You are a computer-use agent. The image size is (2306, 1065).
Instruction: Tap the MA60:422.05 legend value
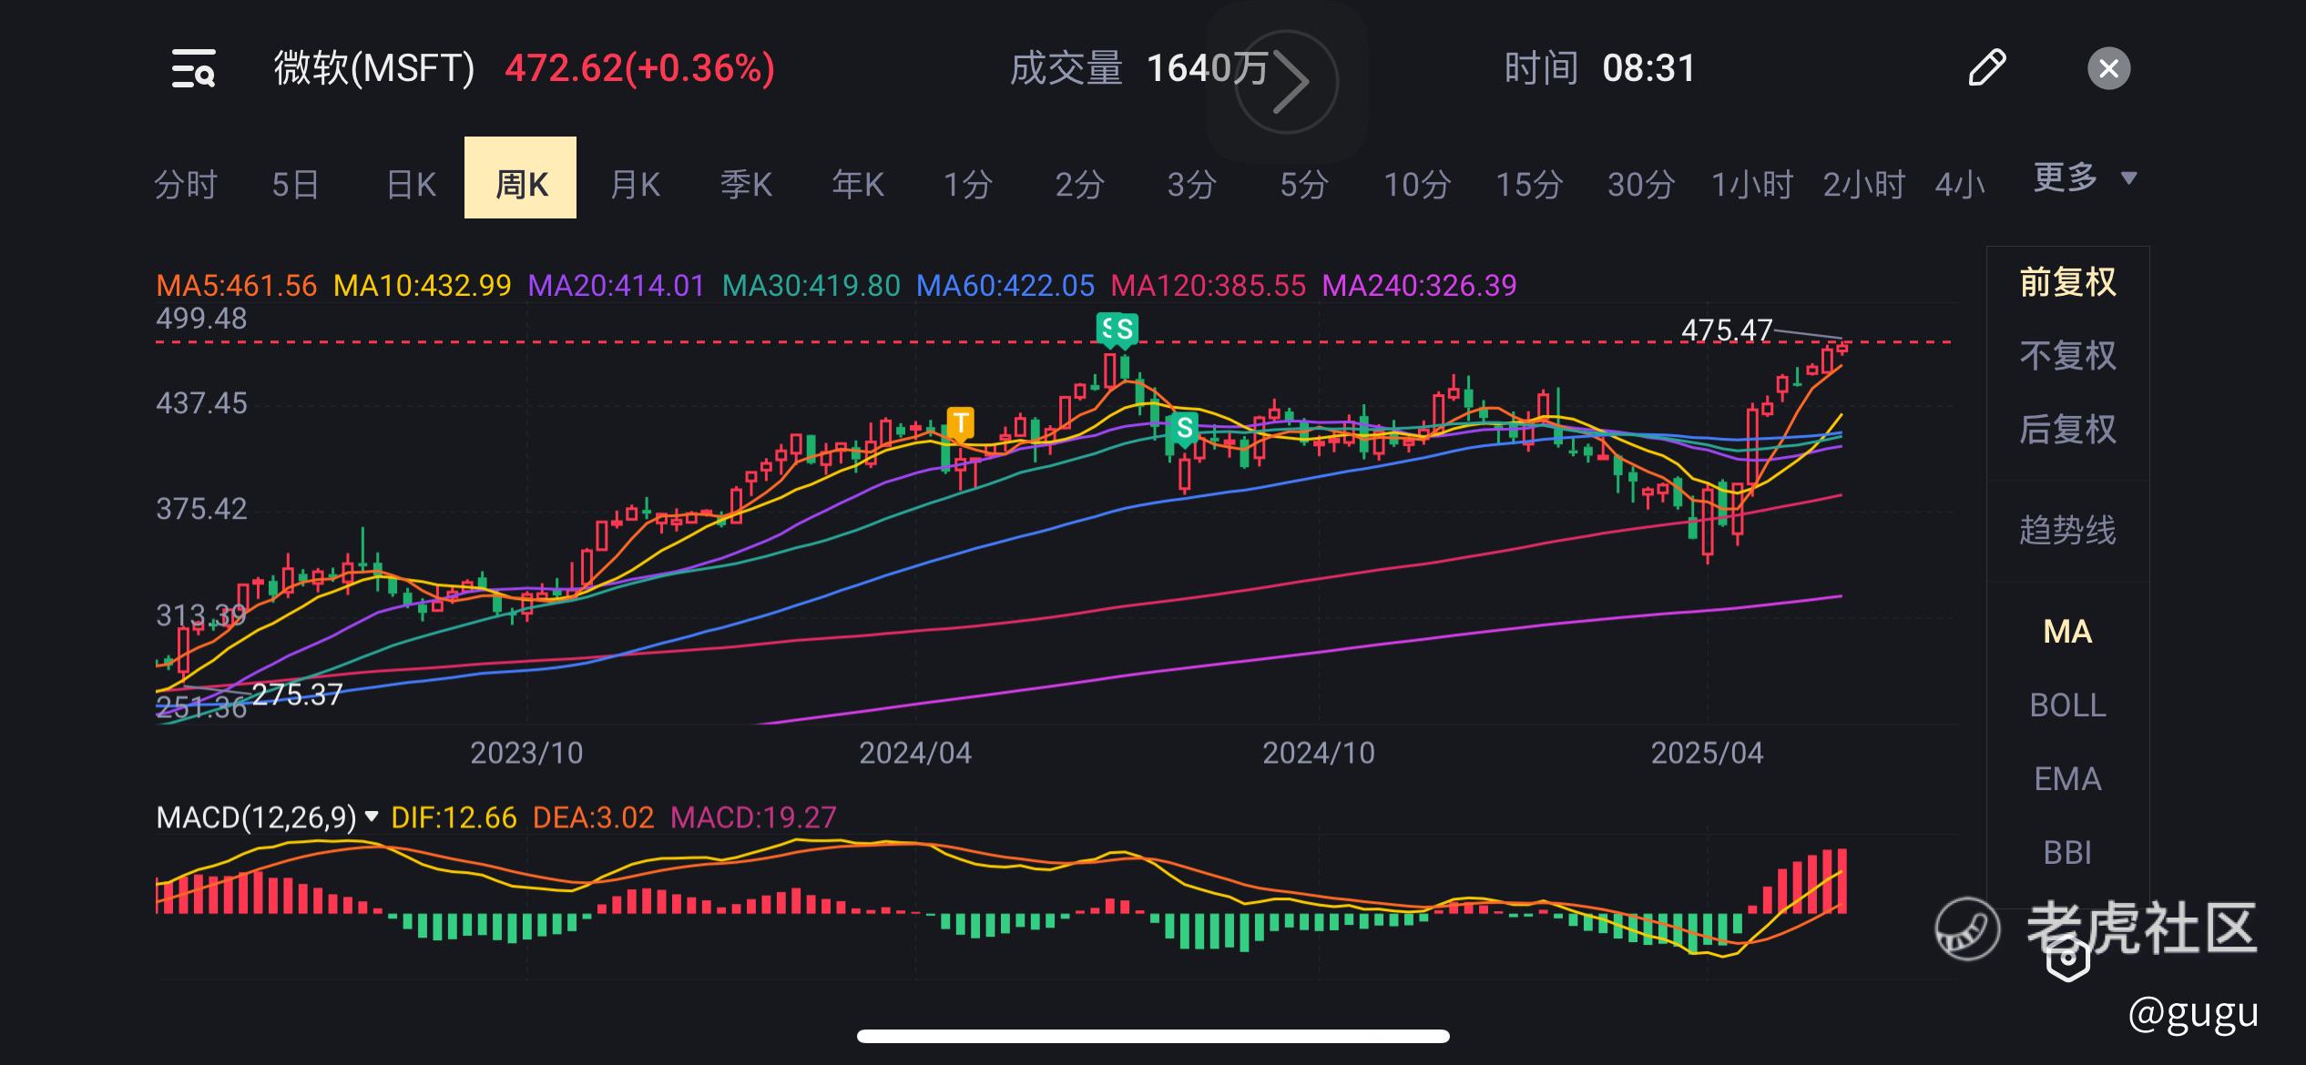[x=1005, y=286]
